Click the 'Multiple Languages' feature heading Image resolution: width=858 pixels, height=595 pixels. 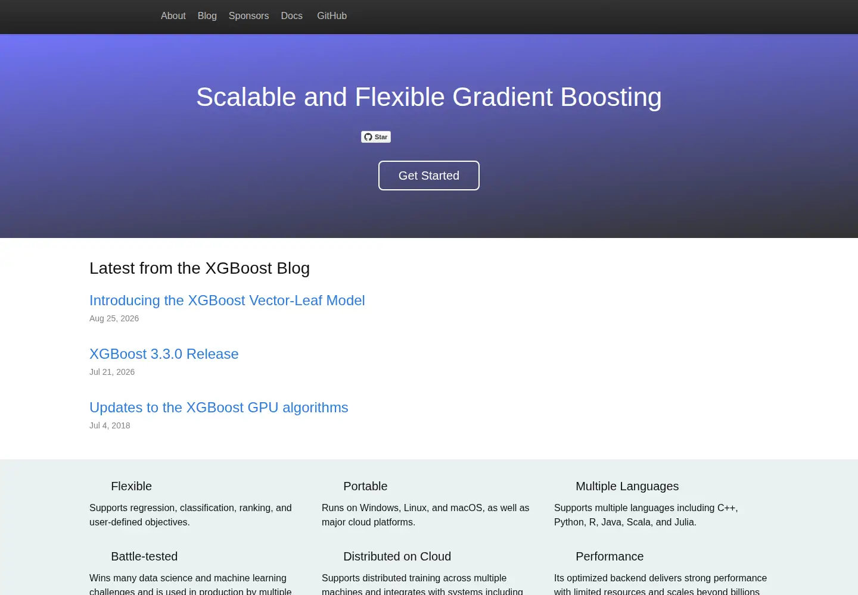[627, 486]
